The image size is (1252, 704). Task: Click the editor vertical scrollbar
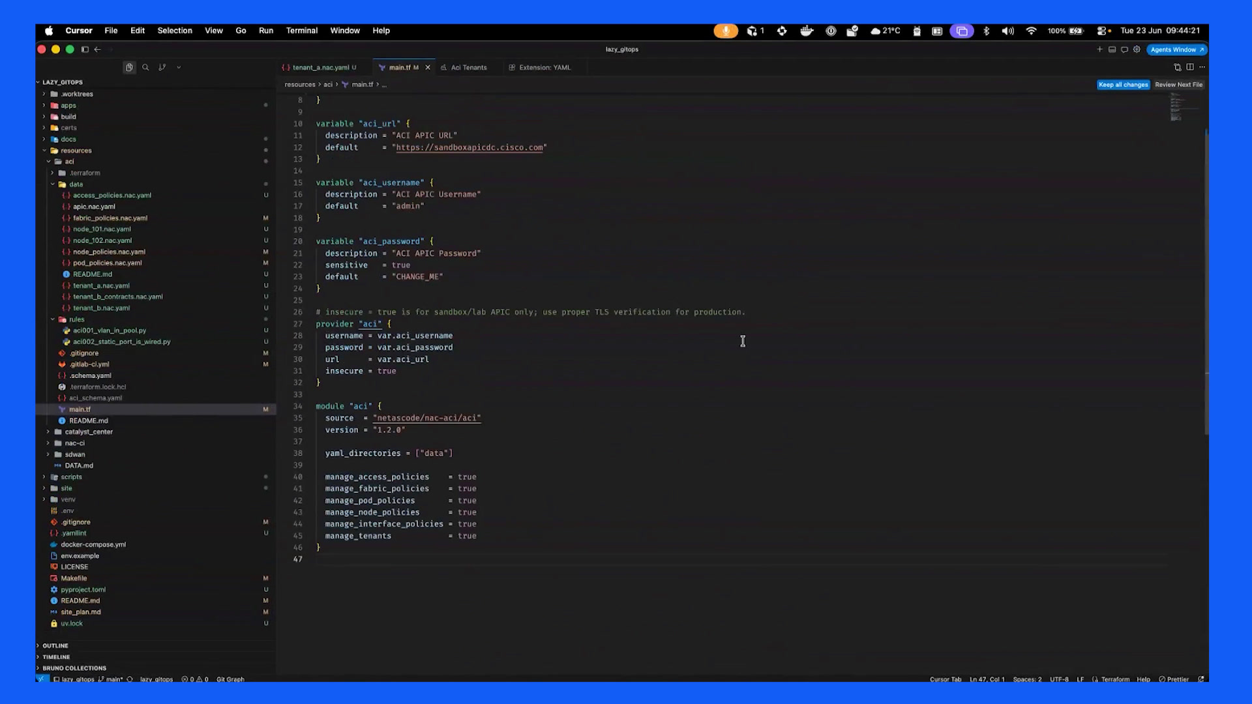pyautogui.click(x=1206, y=282)
